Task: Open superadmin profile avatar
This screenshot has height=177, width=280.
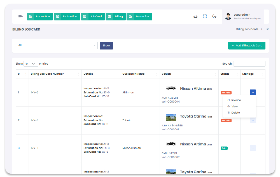Action: pos(228,16)
